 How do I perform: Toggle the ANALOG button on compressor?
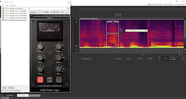pos(50,80)
